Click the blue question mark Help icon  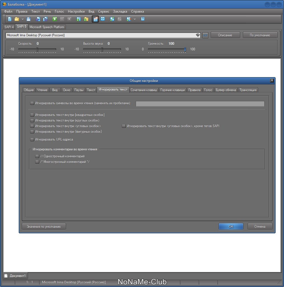[143, 19]
